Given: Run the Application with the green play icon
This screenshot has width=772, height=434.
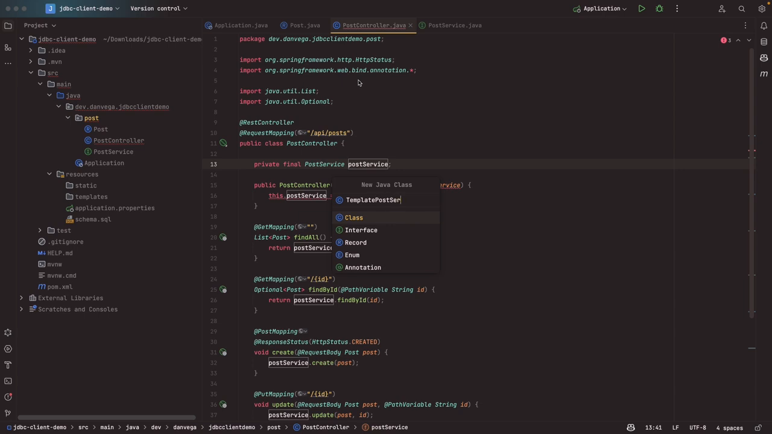Looking at the screenshot, I should point(642,8).
